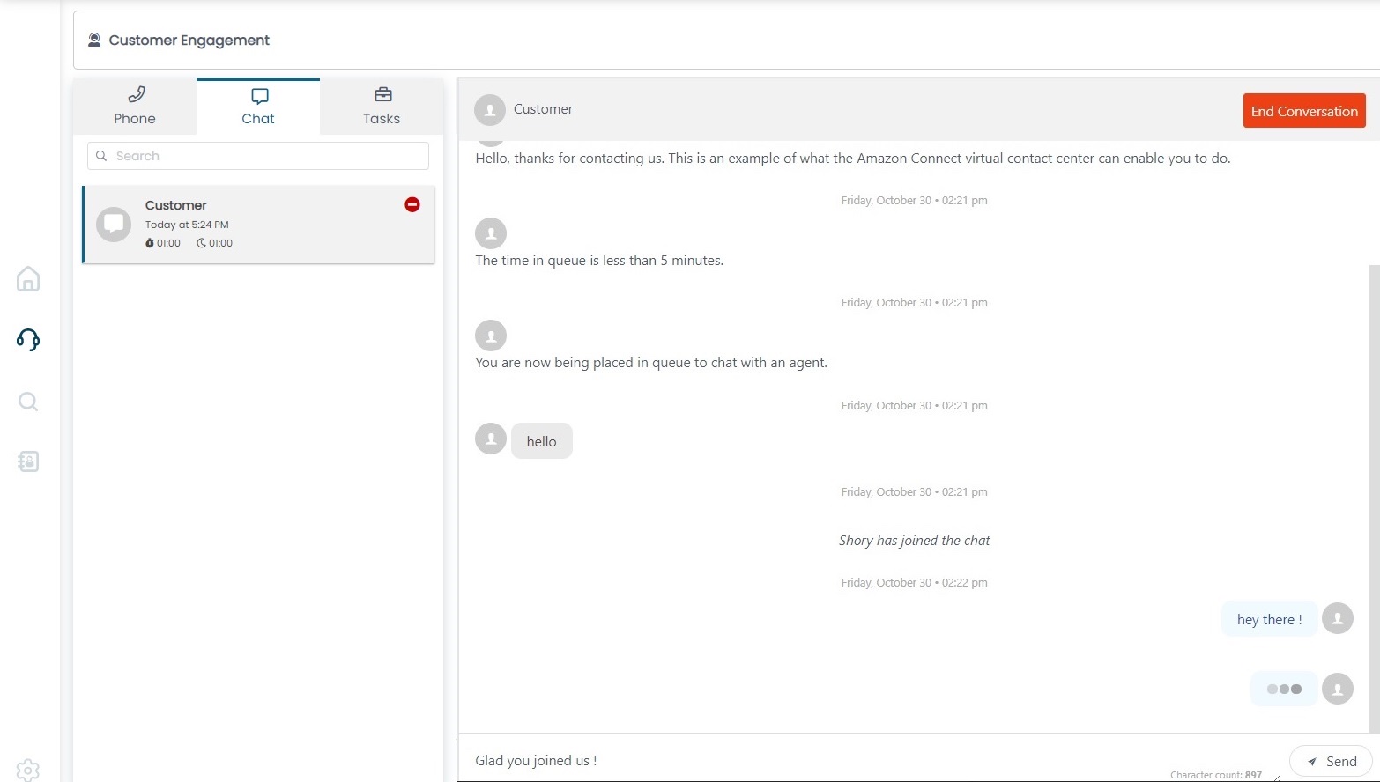Click the avatar beside 'hey there !' message
Viewport: 1380px width, 782px height.
[x=1338, y=618]
